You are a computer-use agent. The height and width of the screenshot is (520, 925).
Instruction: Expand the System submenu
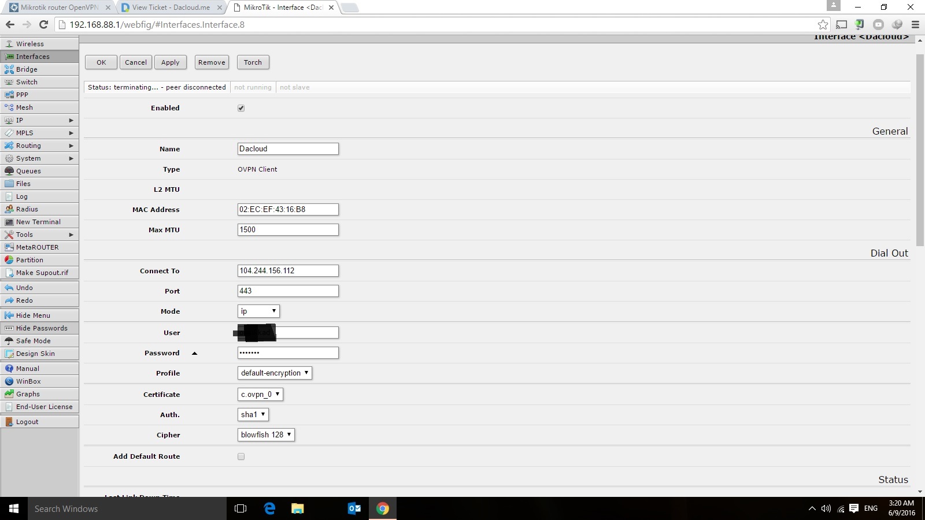point(71,158)
